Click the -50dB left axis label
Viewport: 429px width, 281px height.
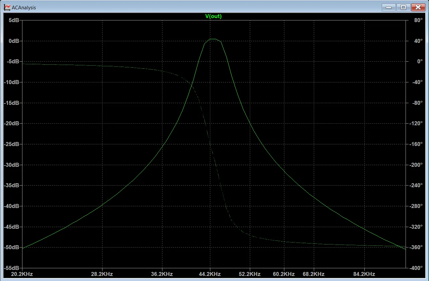(12, 248)
